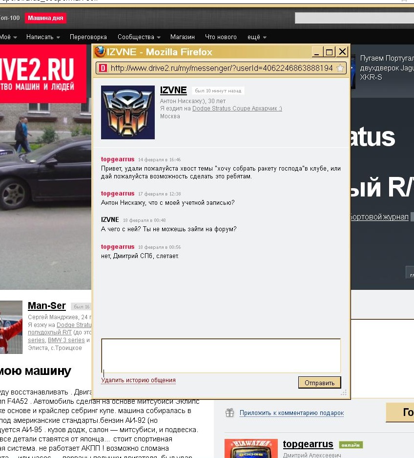414x458 pixels.
Task: Expand the Моё dropdown menu
Action: pos(8,37)
